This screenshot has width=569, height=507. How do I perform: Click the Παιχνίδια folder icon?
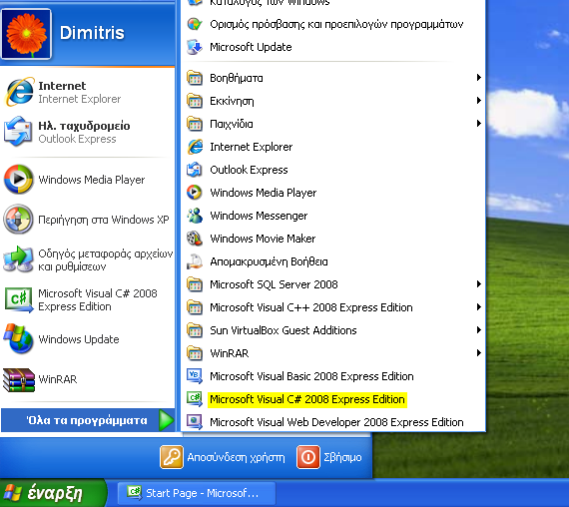(195, 124)
